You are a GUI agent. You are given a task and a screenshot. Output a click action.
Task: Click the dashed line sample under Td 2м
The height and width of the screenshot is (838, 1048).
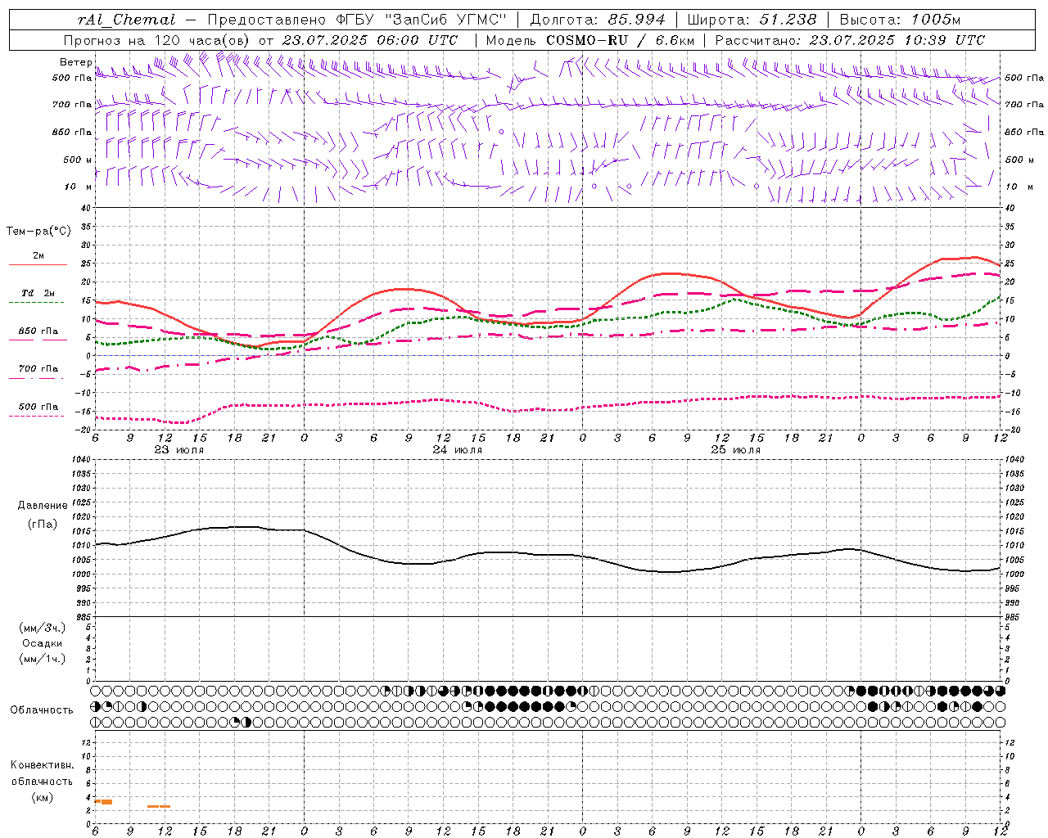coord(36,303)
